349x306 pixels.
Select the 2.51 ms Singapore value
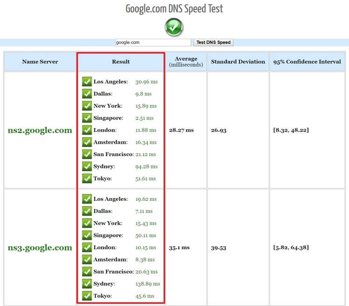point(144,118)
